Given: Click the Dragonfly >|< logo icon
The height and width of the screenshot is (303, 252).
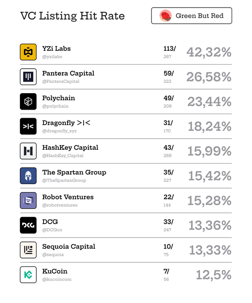Looking at the screenshot, I should click(x=28, y=126).
